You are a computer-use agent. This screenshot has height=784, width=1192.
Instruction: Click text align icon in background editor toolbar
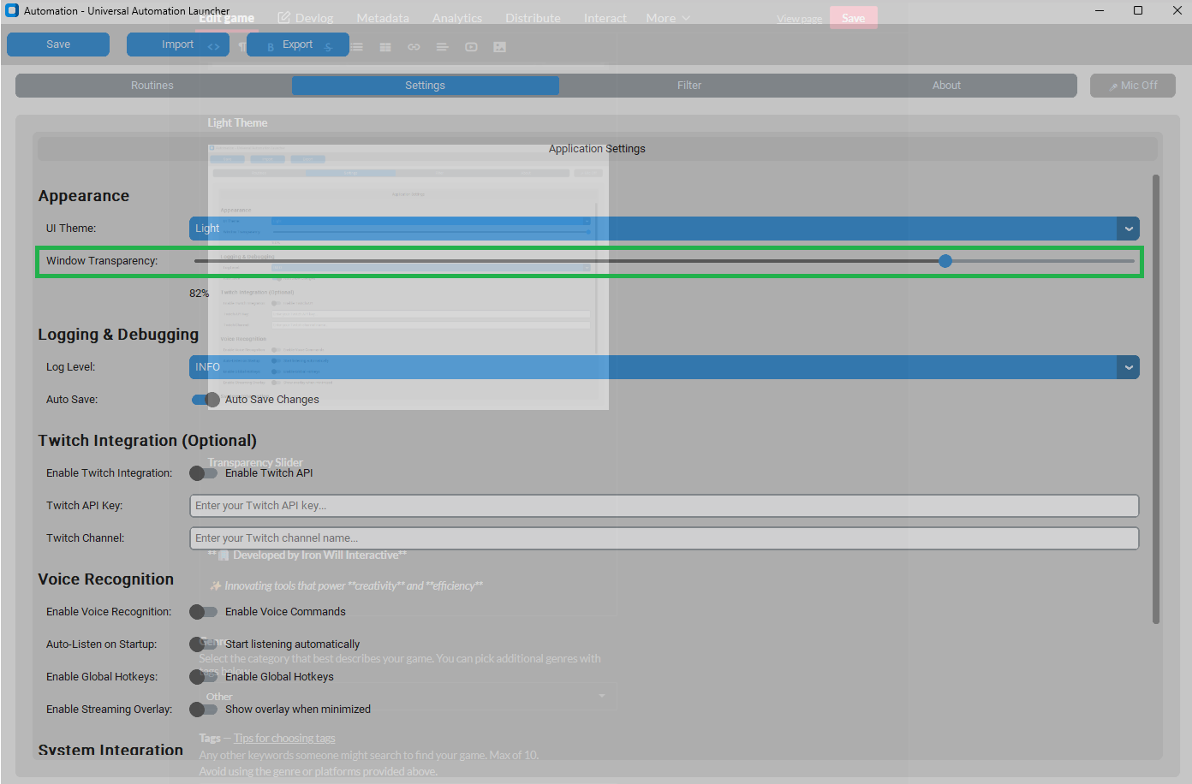click(x=442, y=47)
